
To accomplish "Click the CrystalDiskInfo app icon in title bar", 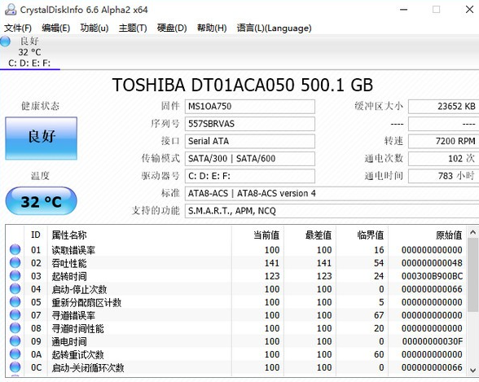I will 11,9.
